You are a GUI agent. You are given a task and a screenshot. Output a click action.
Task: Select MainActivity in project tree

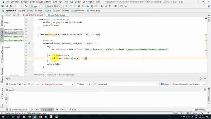click(13, 33)
